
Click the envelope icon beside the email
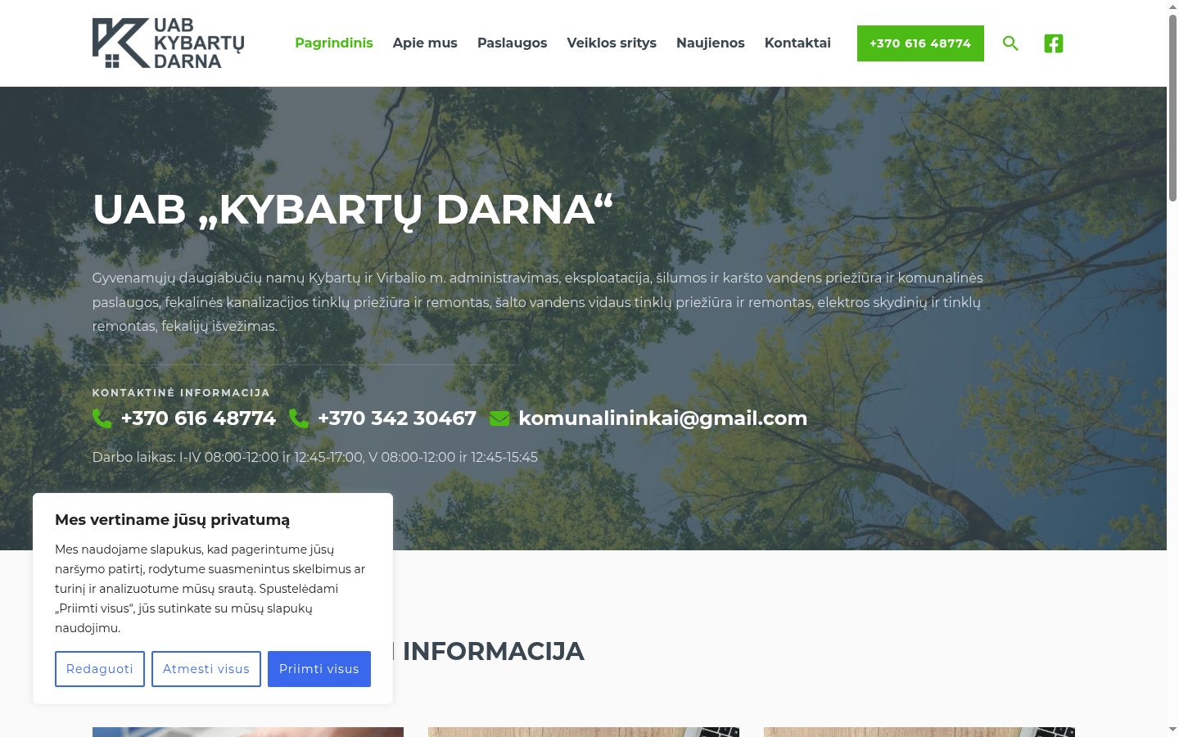pyautogui.click(x=499, y=418)
